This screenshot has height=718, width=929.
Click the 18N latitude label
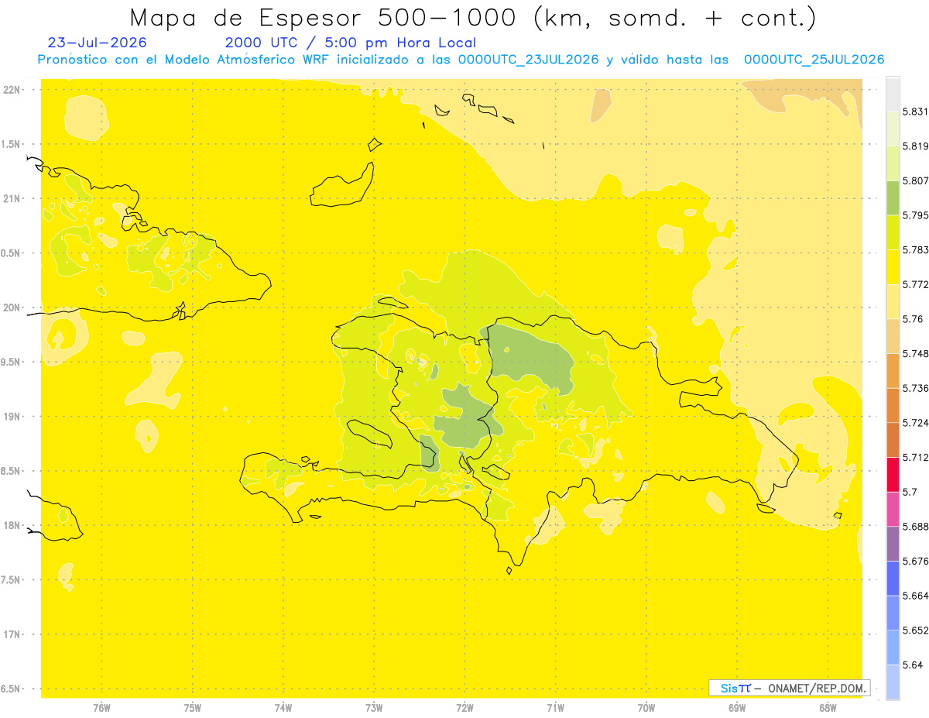pyautogui.click(x=12, y=525)
